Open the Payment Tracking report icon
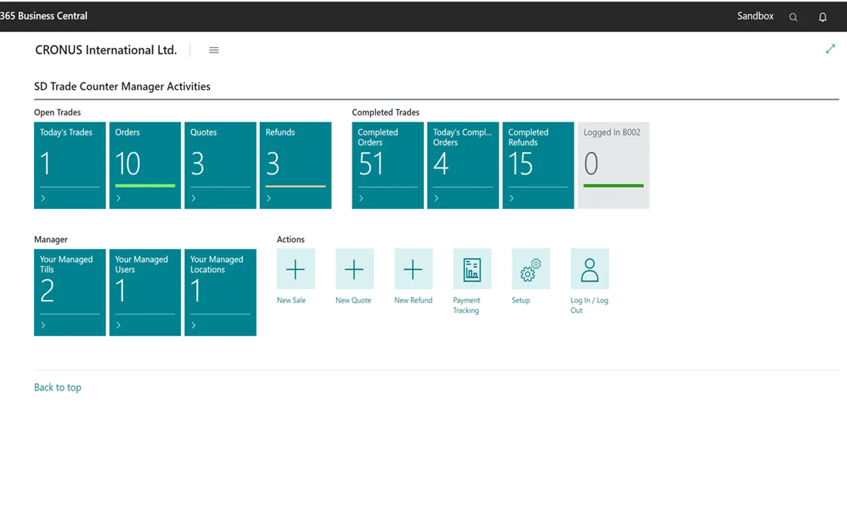 [x=472, y=269]
